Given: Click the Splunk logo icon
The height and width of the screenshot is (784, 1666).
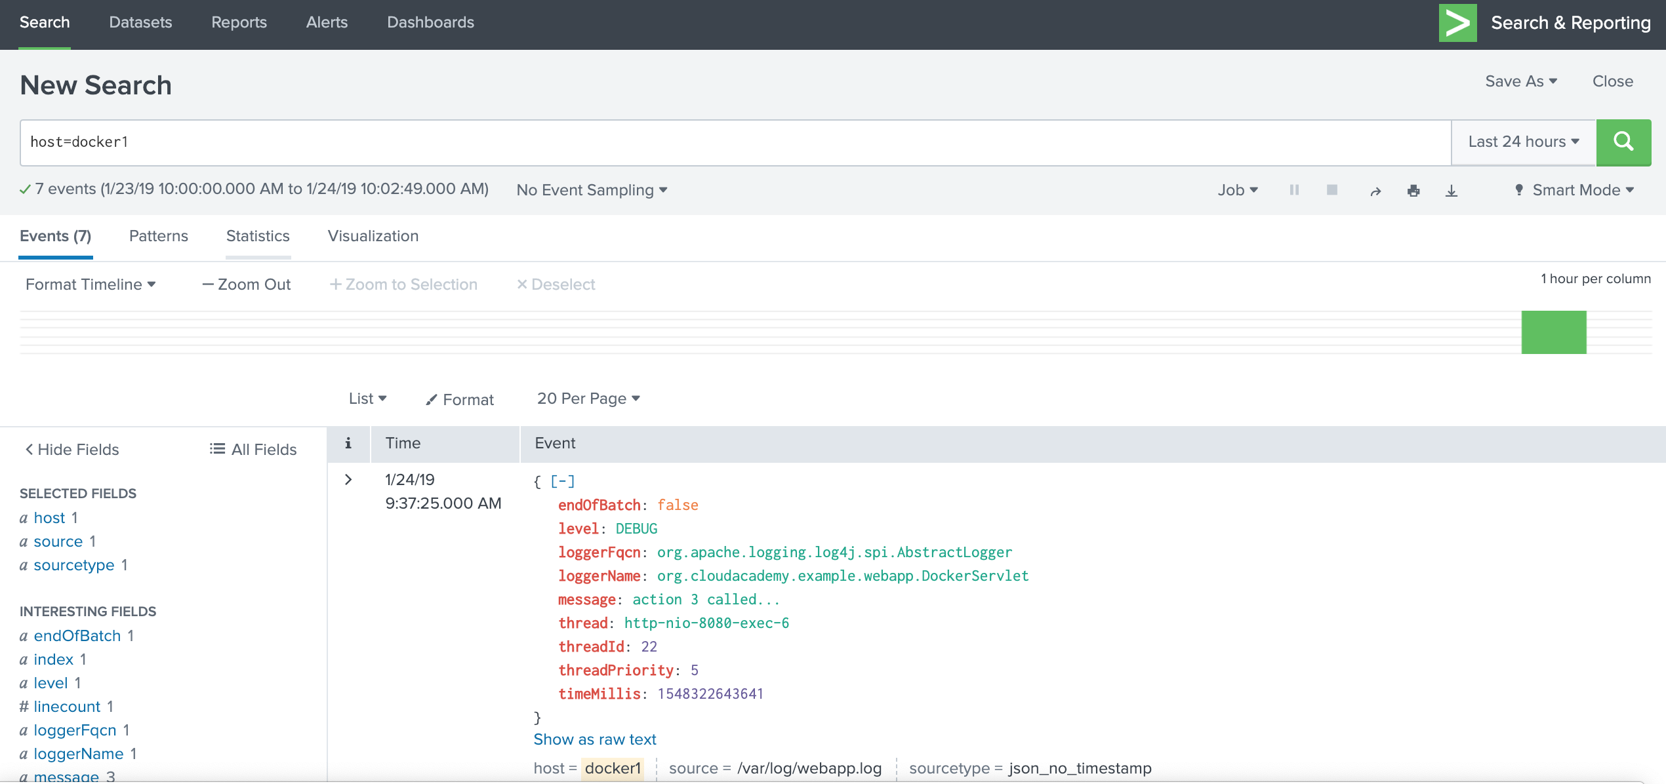Looking at the screenshot, I should (x=1457, y=22).
